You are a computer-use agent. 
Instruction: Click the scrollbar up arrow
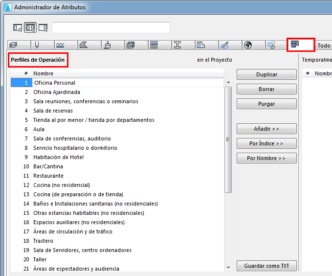click(x=228, y=82)
